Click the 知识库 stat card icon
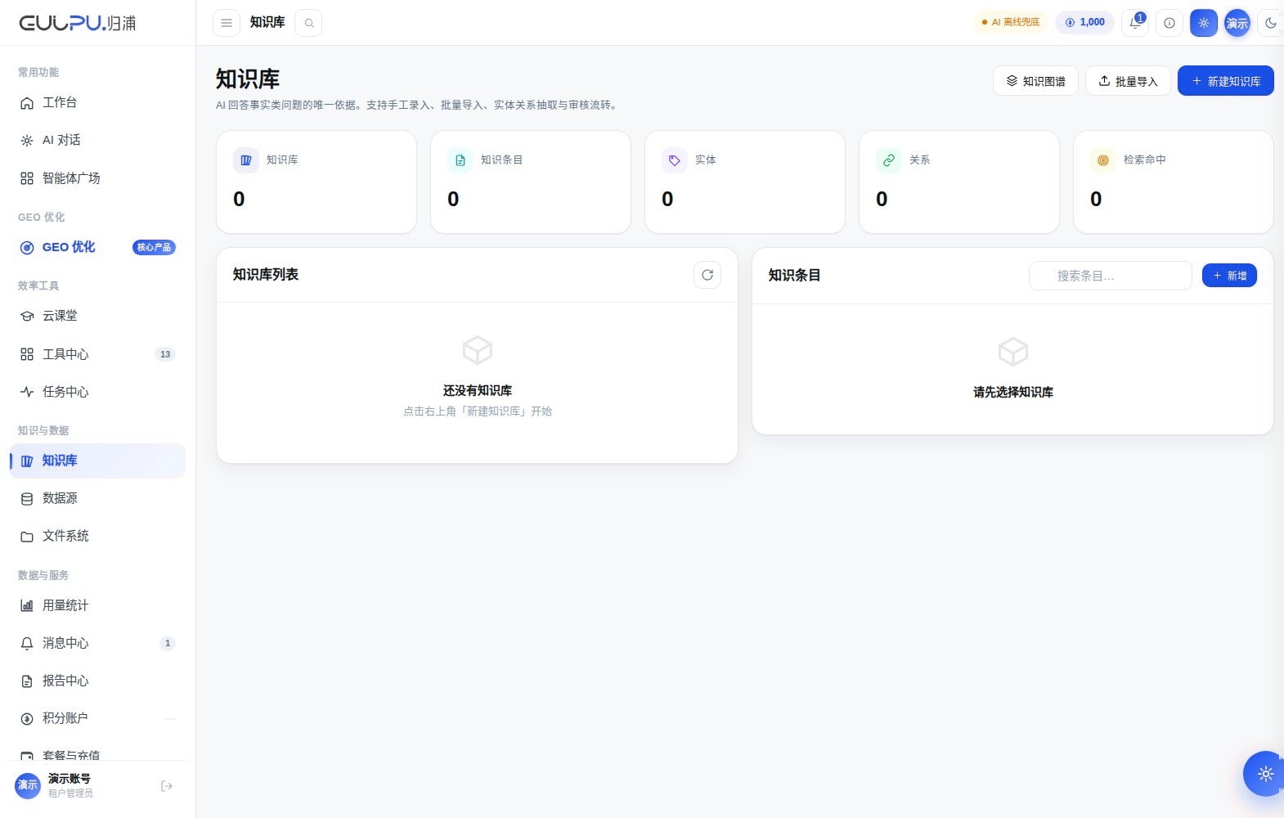This screenshot has height=818, width=1284. point(246,160)
